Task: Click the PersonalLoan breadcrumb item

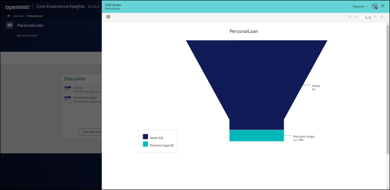Action: coord(35,16)
